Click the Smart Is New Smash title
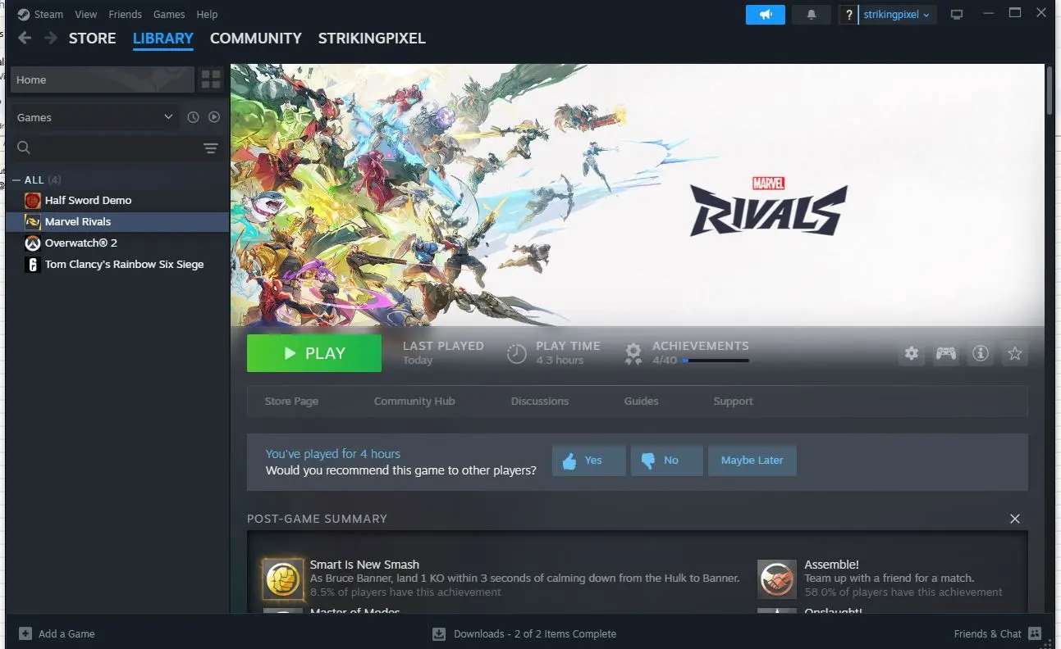 (364, 565)
